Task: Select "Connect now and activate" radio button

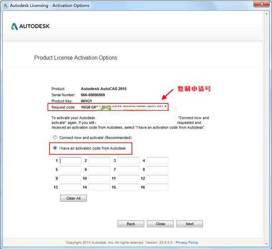Action: pos(55,137)
